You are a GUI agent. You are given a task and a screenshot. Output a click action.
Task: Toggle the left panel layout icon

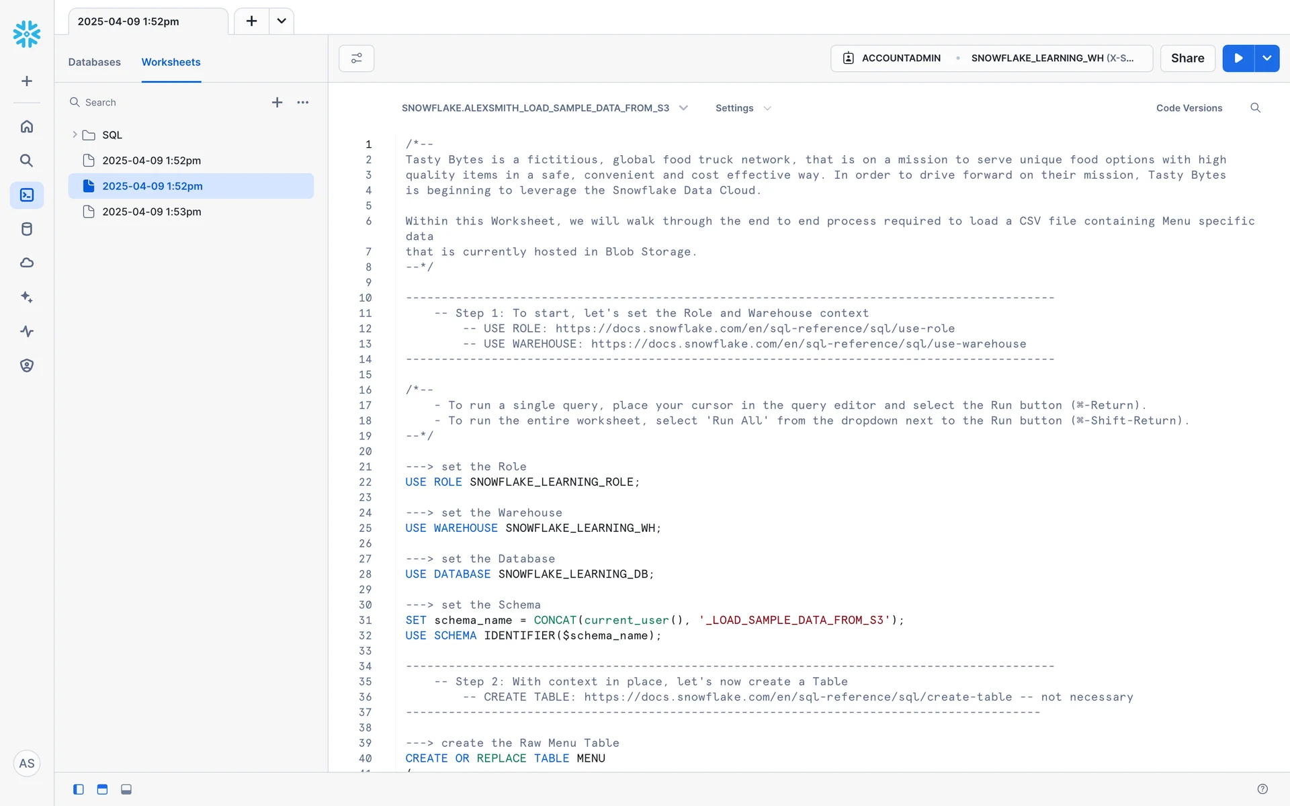click(79, 789)
